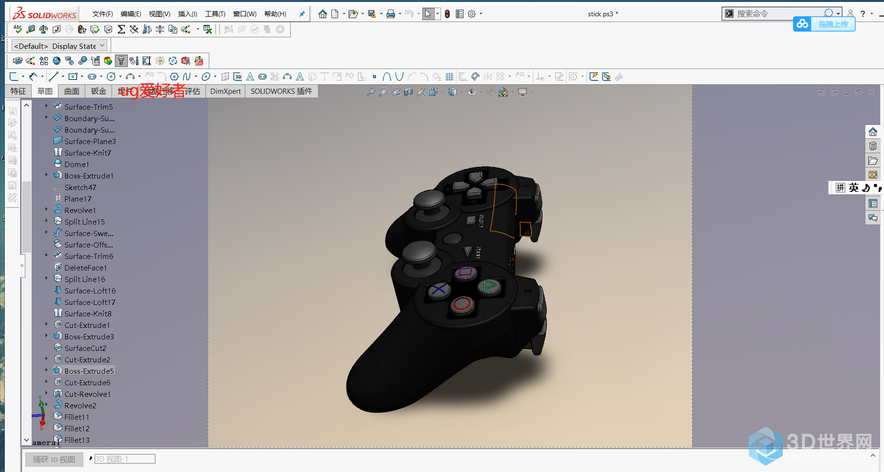Toggle the Select arrow cursor tool
The height and width of the screenshot is (472, 884).
(x=428, y=14)
